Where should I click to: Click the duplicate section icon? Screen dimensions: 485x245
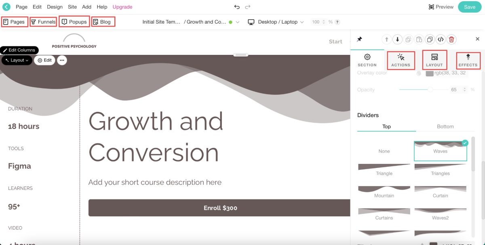pyautogui.click(x=430, y=39)
